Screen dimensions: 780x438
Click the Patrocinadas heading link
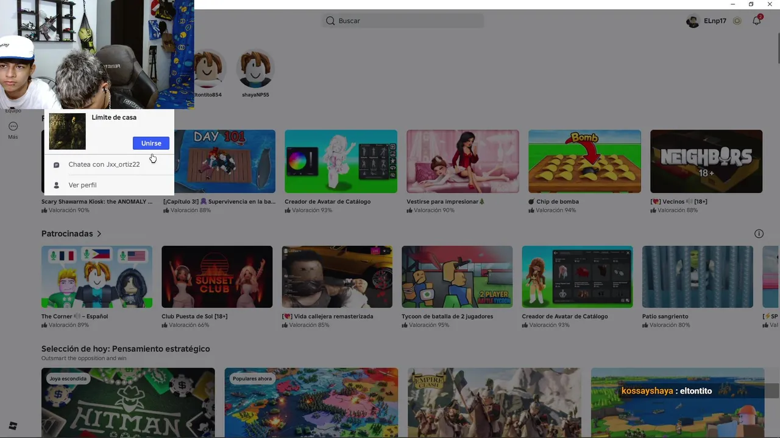(x=67, y=234)
